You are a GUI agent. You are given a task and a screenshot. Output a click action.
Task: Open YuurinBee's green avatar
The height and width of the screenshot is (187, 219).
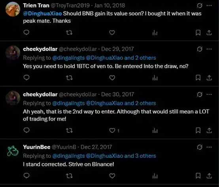click(x=13, y=151)
